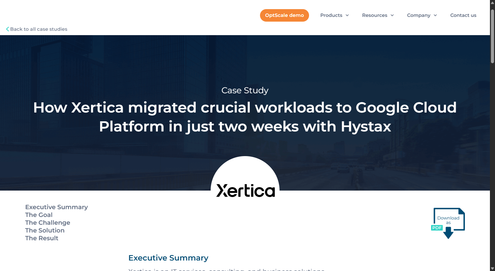Jump to The Goal section

39,215
